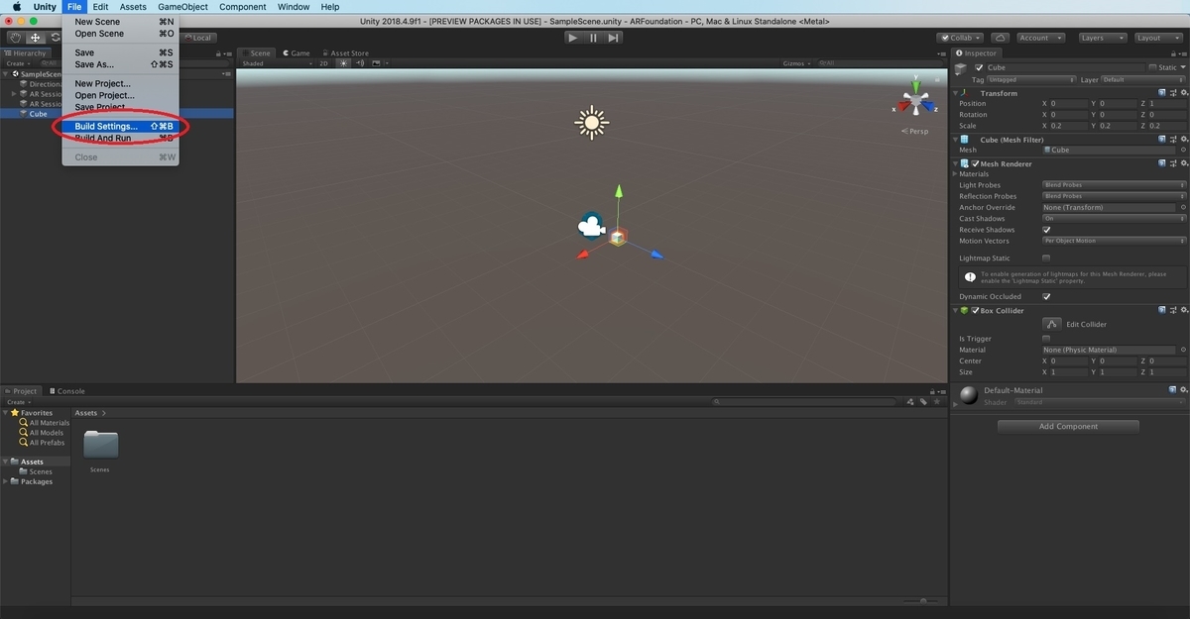Viewport: 1190px width, 619px height.
Task: Click the camera gizmo in the scene
Action: tap(591, 227)
